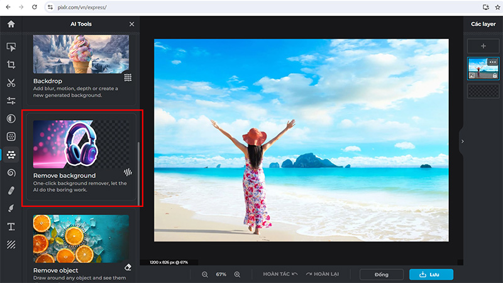Click the HOÀN LẠI redo button

pos(323,274)
